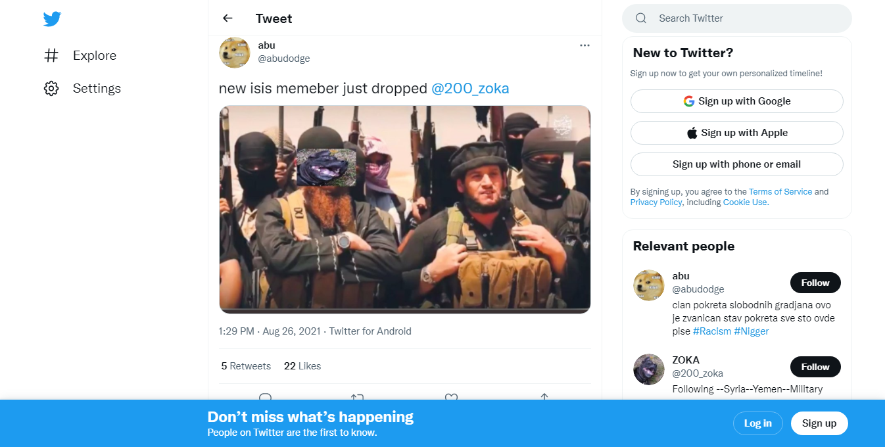This screenshot has height=447, width=885.
Task: View the 5 Retweets list
Action: (246, 366)
